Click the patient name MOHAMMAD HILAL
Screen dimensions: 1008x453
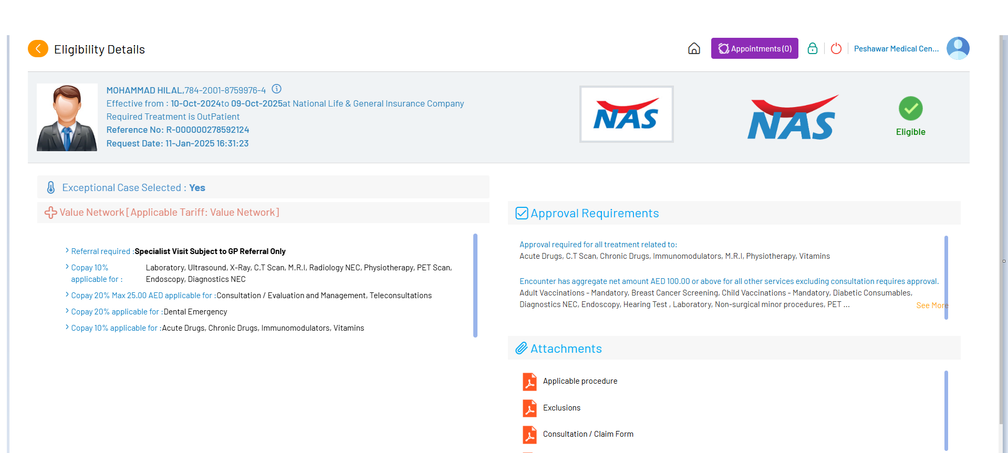coord(144,90)
